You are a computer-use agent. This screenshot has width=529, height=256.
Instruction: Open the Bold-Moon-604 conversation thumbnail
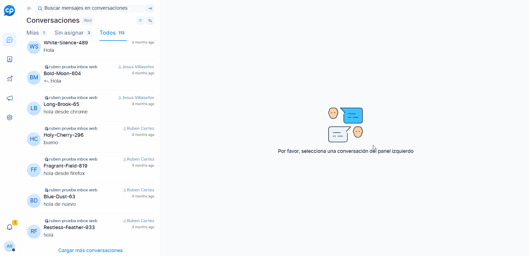pyautogui.click(x=34, y=78)
